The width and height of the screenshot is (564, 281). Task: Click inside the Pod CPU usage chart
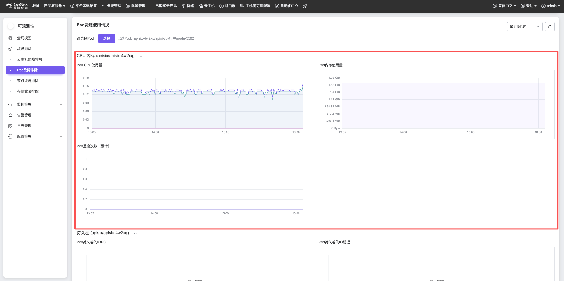point(195,105)
